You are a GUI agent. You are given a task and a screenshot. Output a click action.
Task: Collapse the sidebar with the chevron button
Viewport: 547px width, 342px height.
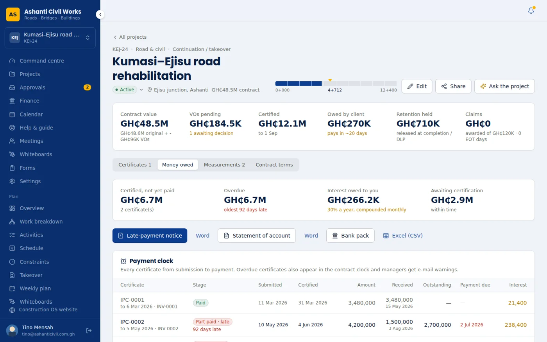100,14
